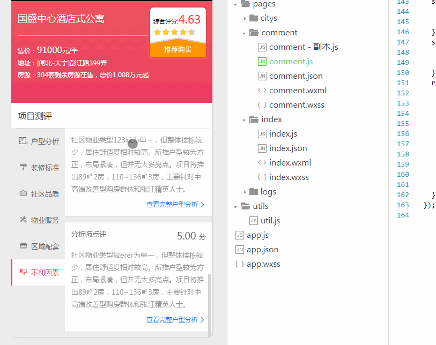Open 查看完整户型分析 link under 分析师点评
Image resolution: width=436 pixels, height=345 pixels.
(x=175, y=320)
